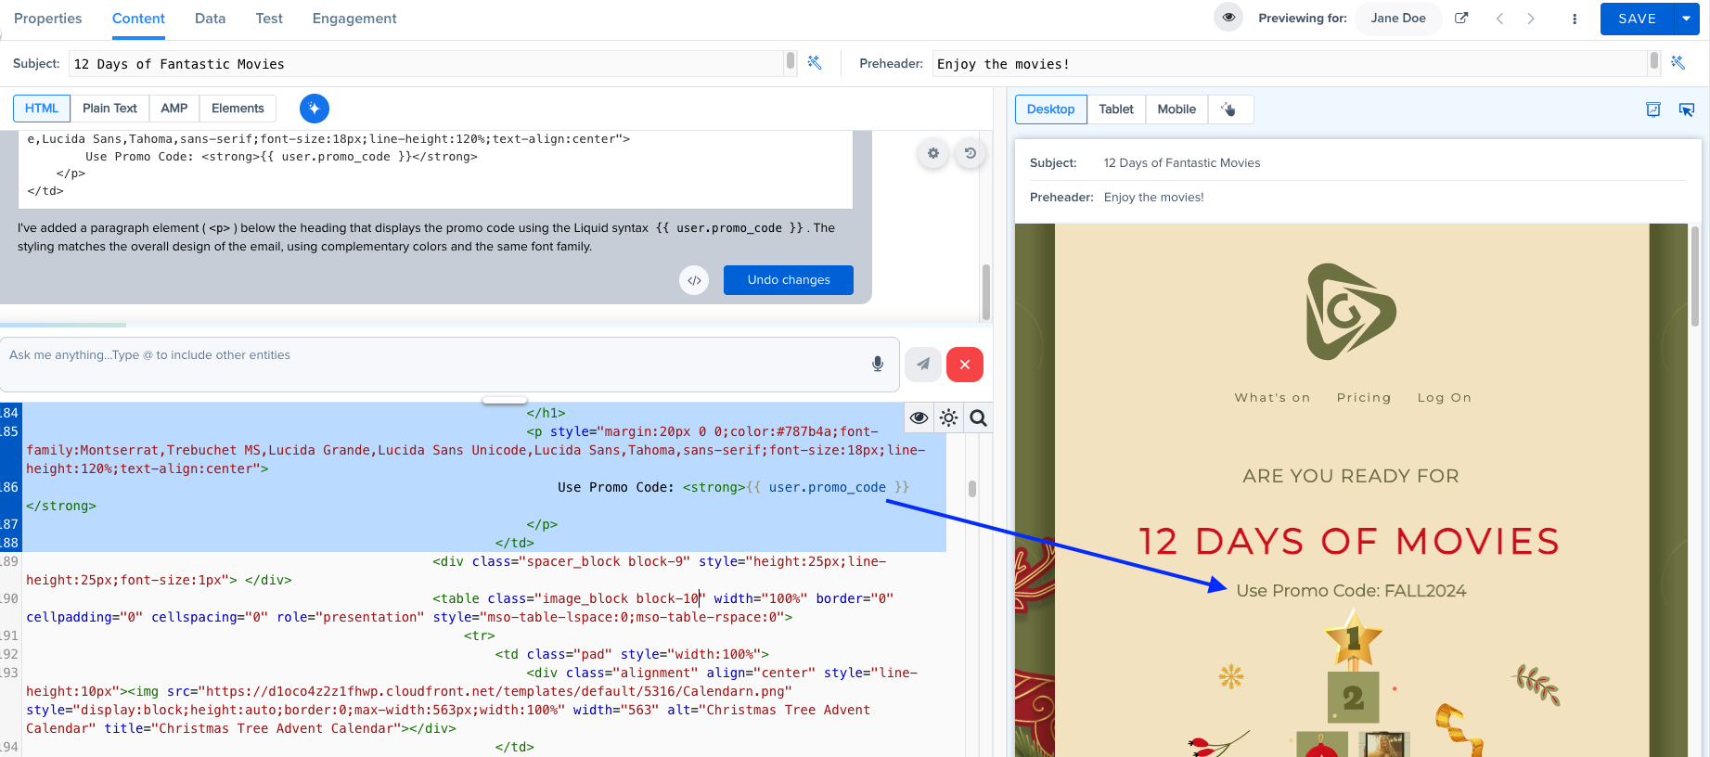The image size is (1710, 757).
Task: Open the Elements mode
Action: tap(238, 109)
